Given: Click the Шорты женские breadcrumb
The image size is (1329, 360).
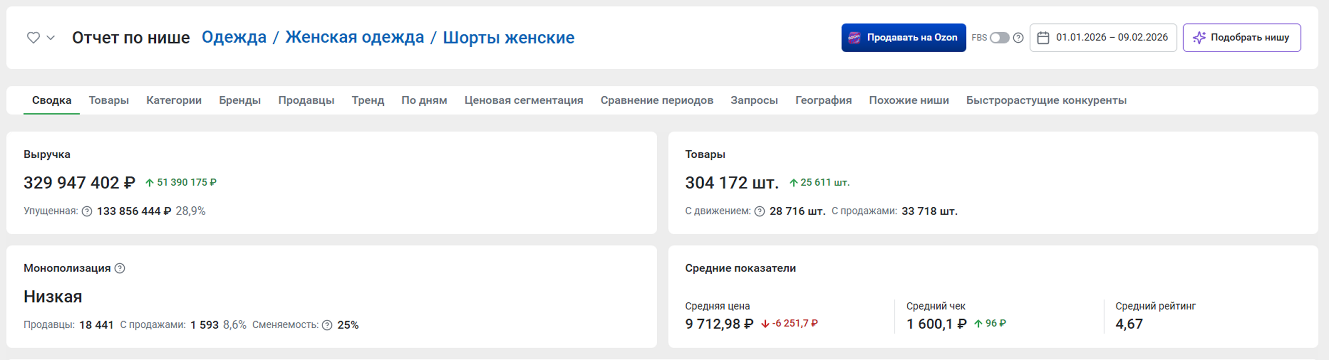Looking at the screenshot, I should 508,38.
